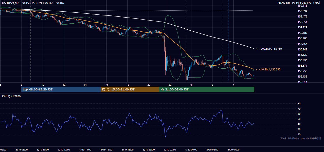324x152 pixels.
Task: Click the 8/20 02:00 bottom time label
Action: (x=212, y=149)
